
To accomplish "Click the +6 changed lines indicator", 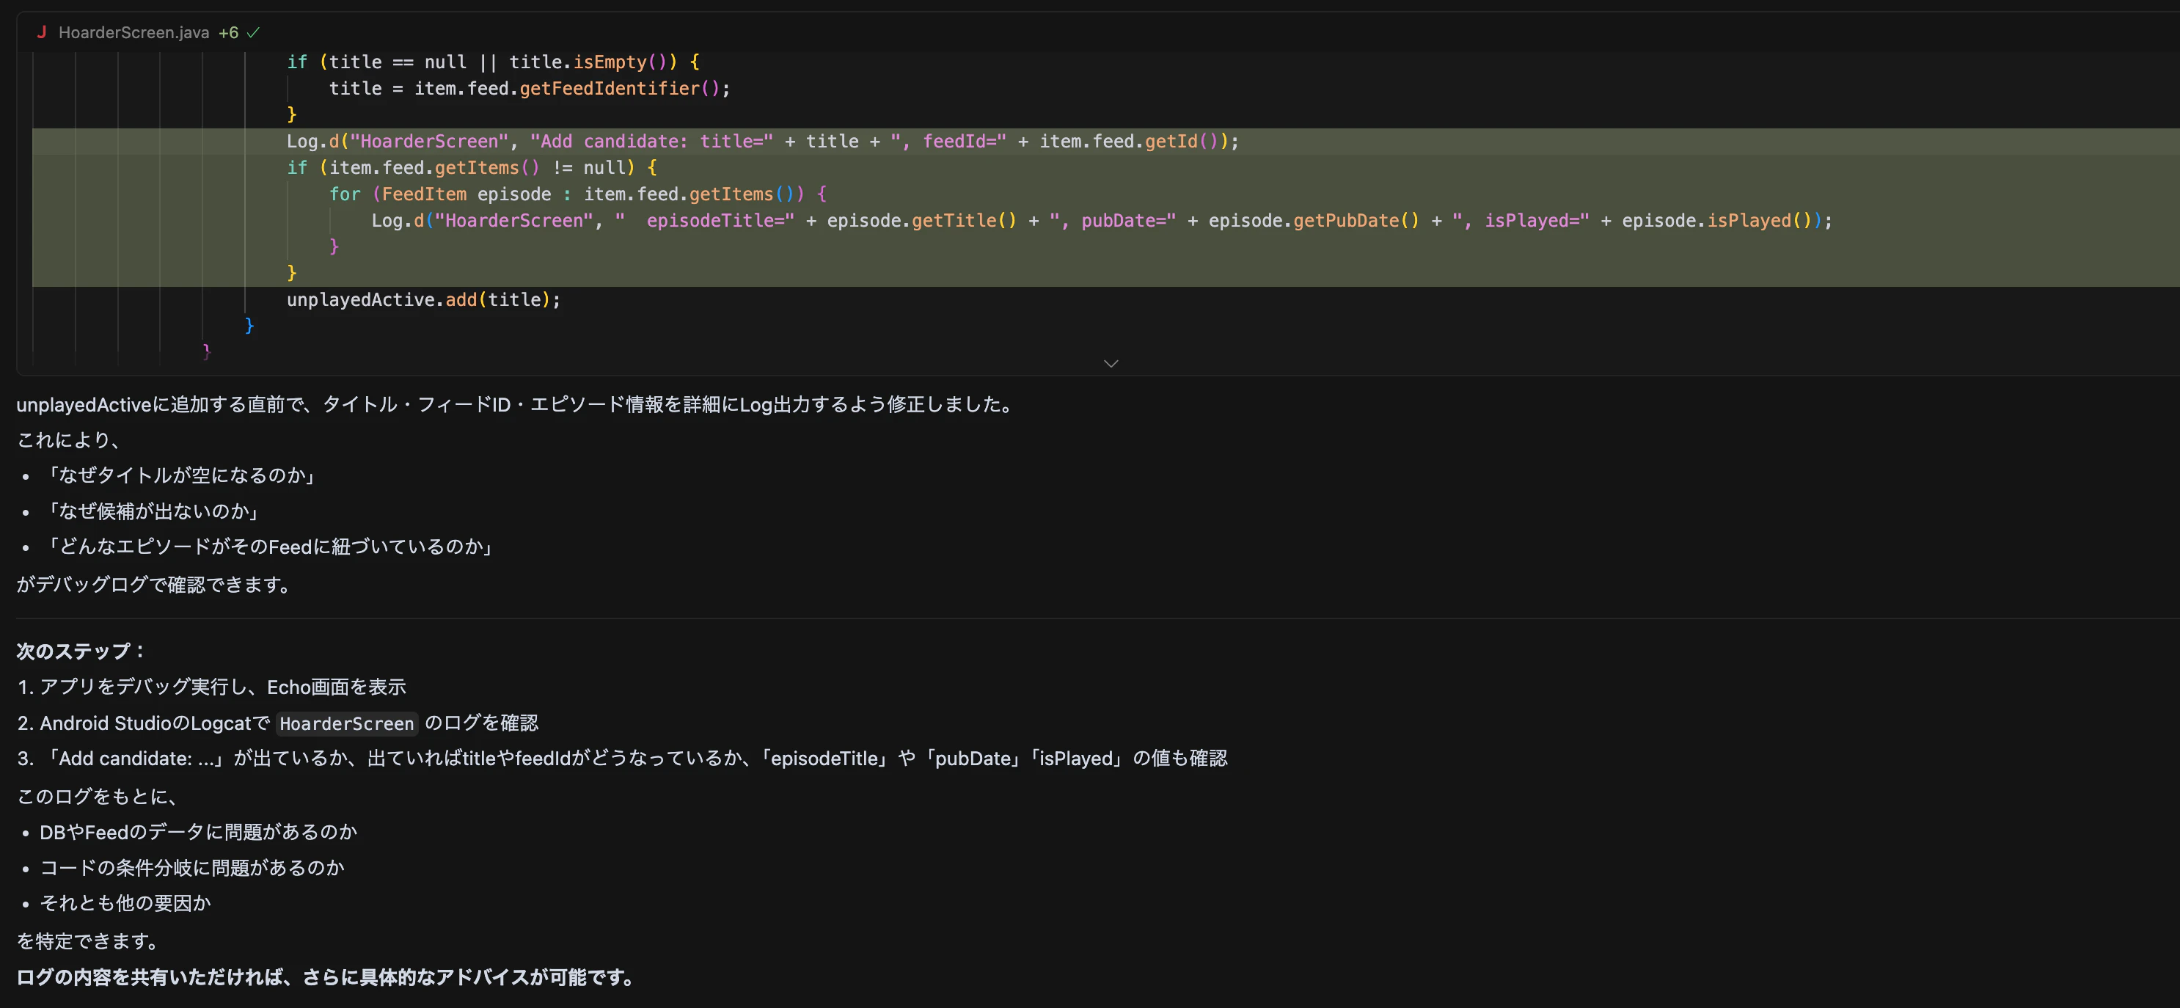I will (229, 32).
